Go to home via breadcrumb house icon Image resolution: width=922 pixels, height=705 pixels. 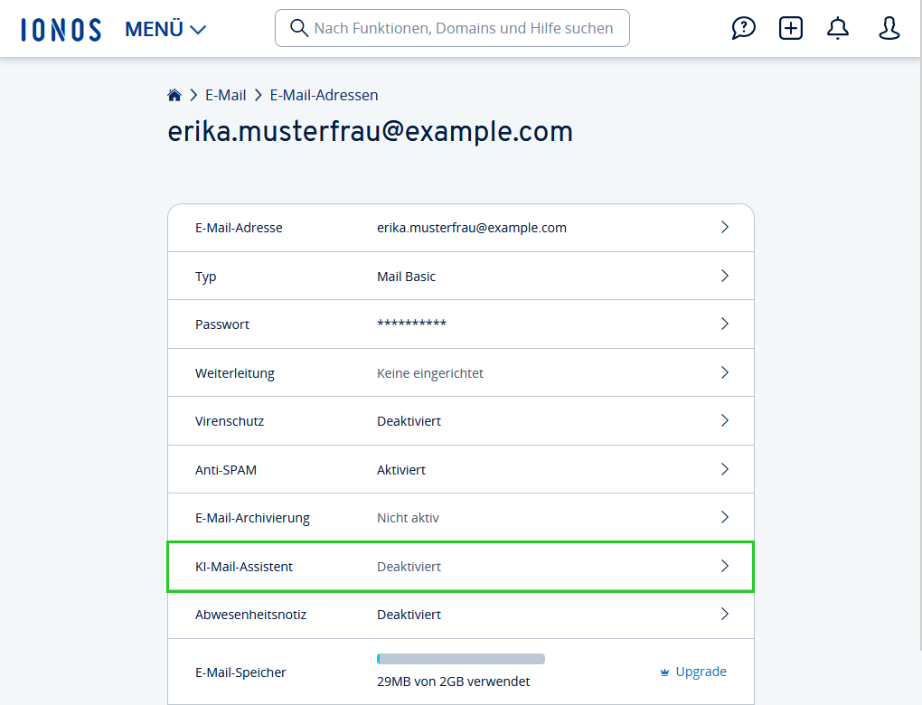(174, 95)
